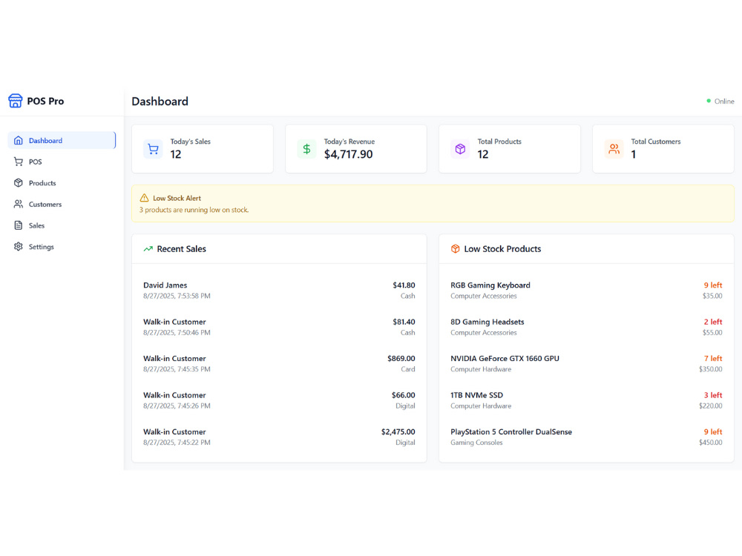Click the Low Stock Alert heading
742x556 pixels.
tap(177, 198)
